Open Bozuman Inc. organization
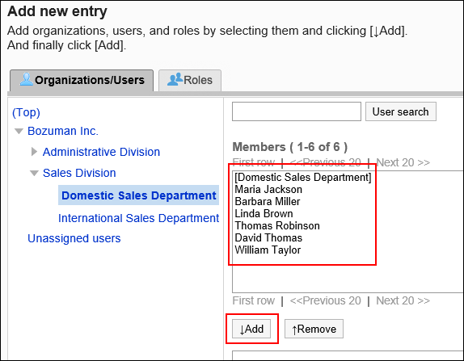The height and width of the screenshot is (361, 464). click(x=63, y=131)
